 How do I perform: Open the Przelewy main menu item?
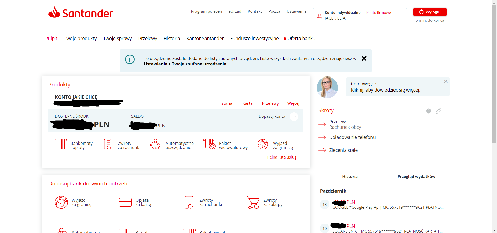point(148,39)
